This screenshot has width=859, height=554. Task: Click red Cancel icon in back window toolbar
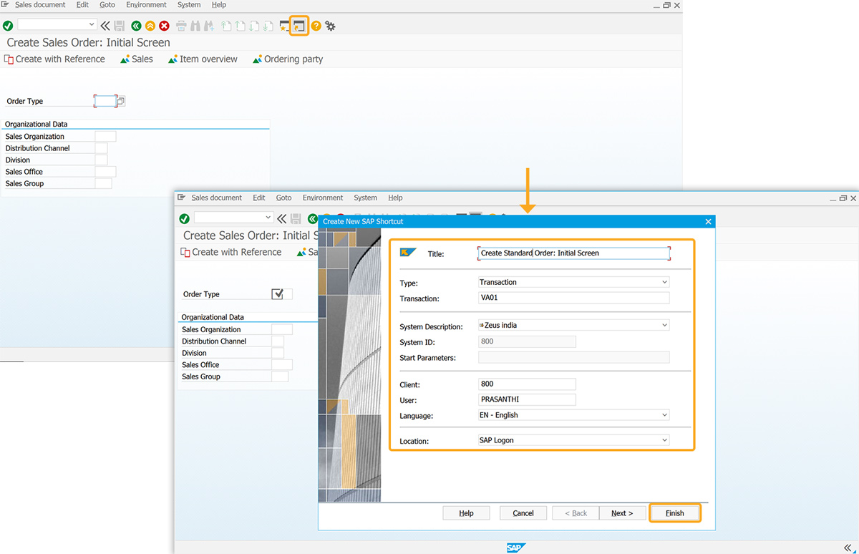pos(164,26)
